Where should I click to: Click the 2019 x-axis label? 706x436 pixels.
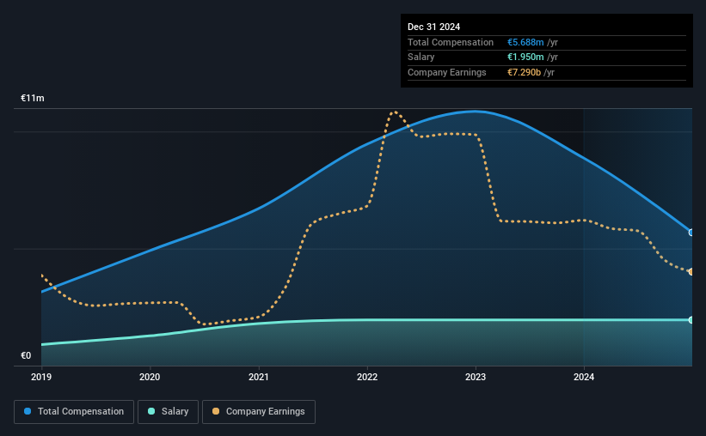coord(41,377)
